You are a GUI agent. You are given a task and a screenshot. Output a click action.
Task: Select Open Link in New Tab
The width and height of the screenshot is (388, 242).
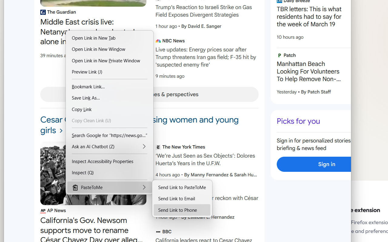[x=93, y=38]
